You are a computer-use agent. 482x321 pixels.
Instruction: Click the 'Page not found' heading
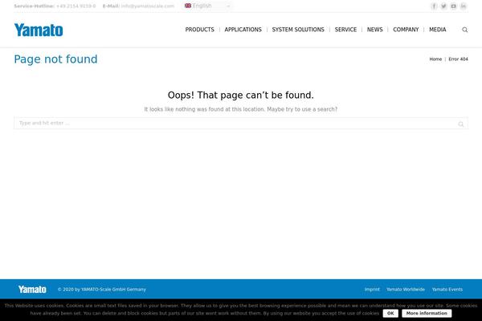(55, 59)
